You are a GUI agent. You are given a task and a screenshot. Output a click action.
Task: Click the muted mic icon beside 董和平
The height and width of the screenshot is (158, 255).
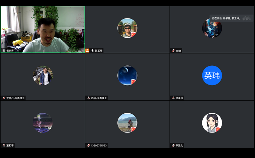[x=4, y=145]
